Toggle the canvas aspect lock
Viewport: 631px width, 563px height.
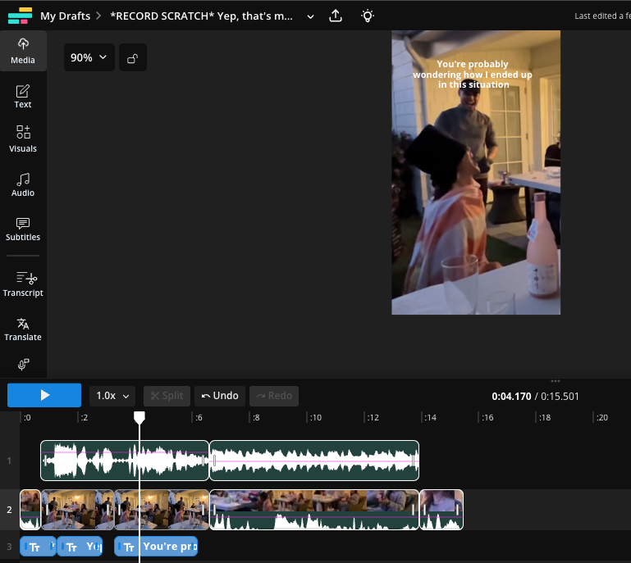coord(133,58)
